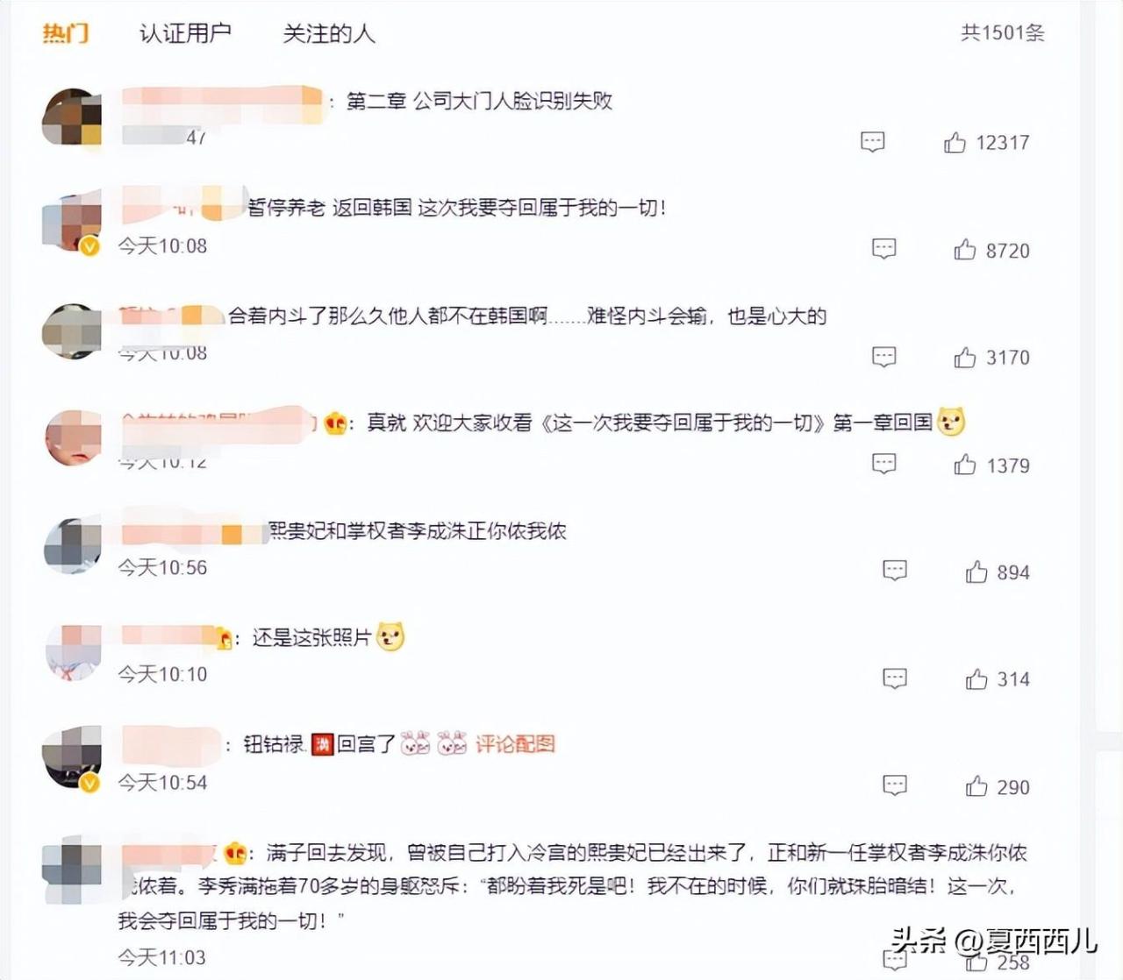Switch to the 热门 tab
Viewport: 1123px width, 980px height.
(66, 33)
